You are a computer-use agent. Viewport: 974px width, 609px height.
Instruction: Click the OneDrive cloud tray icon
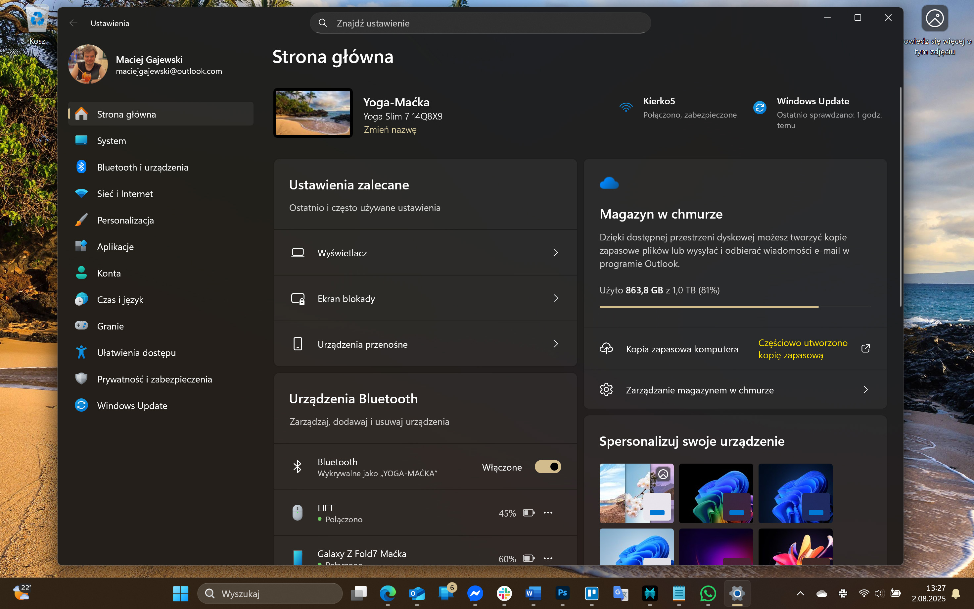click(821, 593)
